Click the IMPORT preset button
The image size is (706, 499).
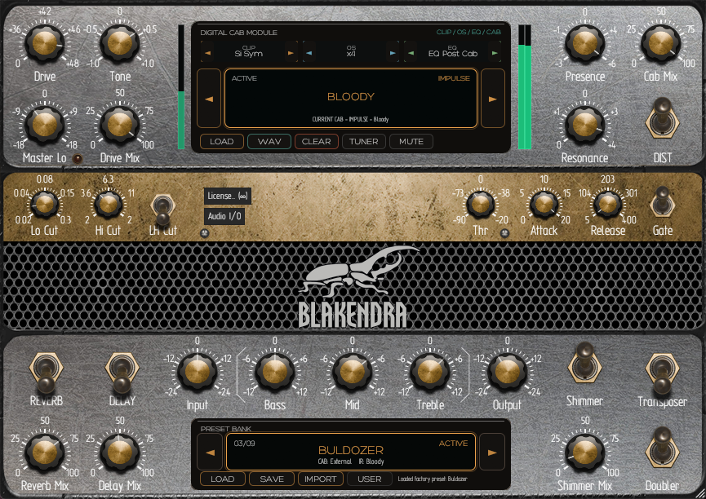(320, 479)
